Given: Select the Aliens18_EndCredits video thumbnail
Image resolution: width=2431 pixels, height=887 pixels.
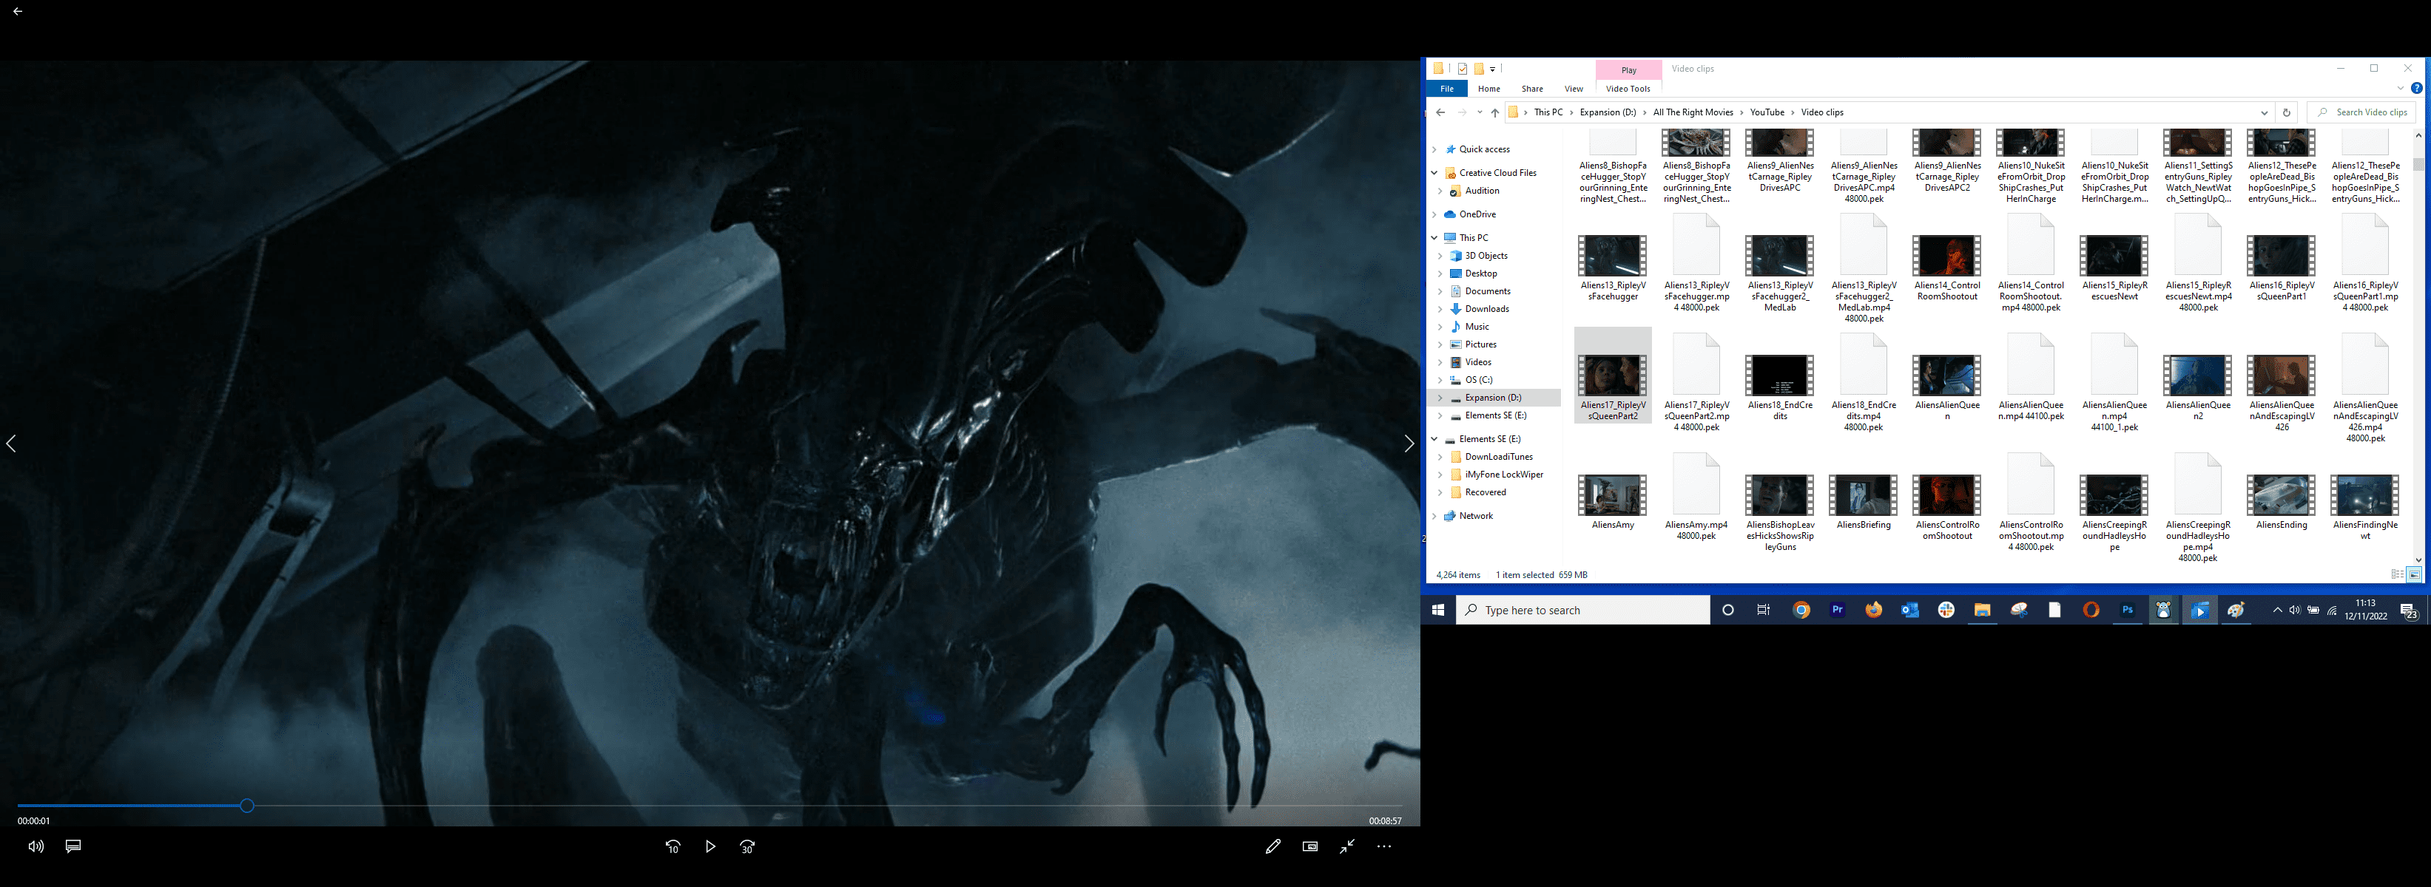Looking at the screenshot, I should [x=1780, y=376].
